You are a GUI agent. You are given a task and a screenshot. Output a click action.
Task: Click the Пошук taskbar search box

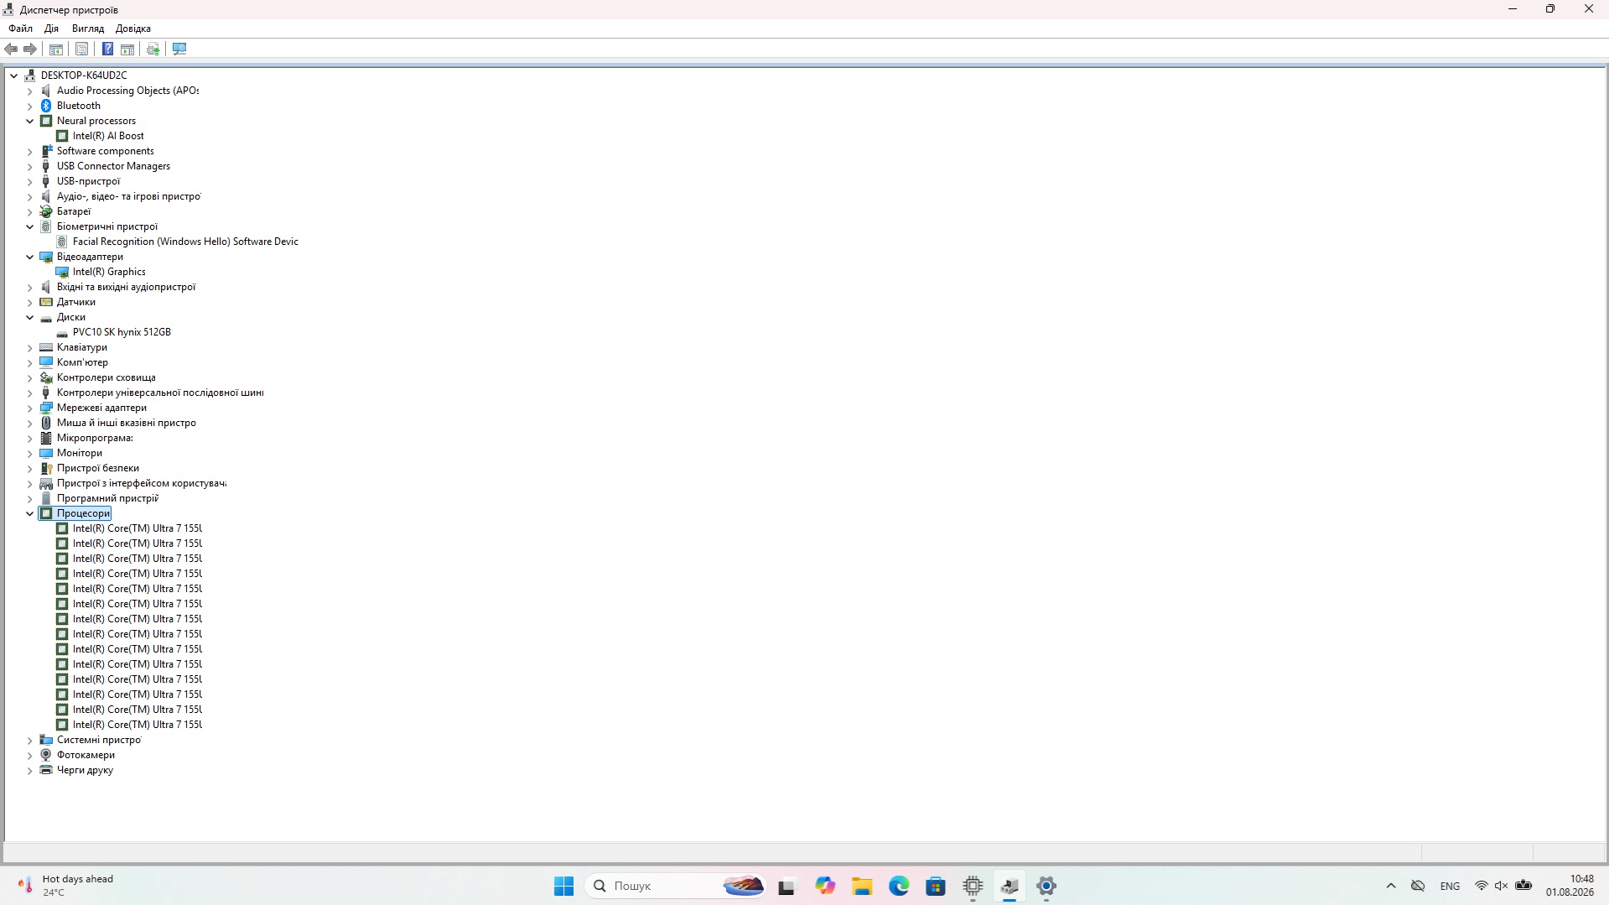(x=676, y=886)
